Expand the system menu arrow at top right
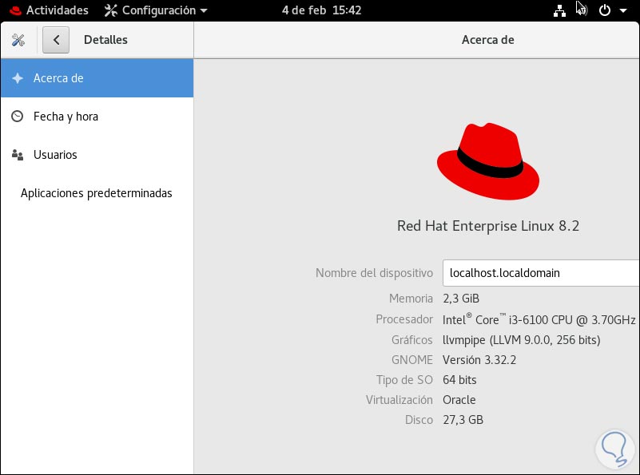The image size is (640, 475). point(623,10)
